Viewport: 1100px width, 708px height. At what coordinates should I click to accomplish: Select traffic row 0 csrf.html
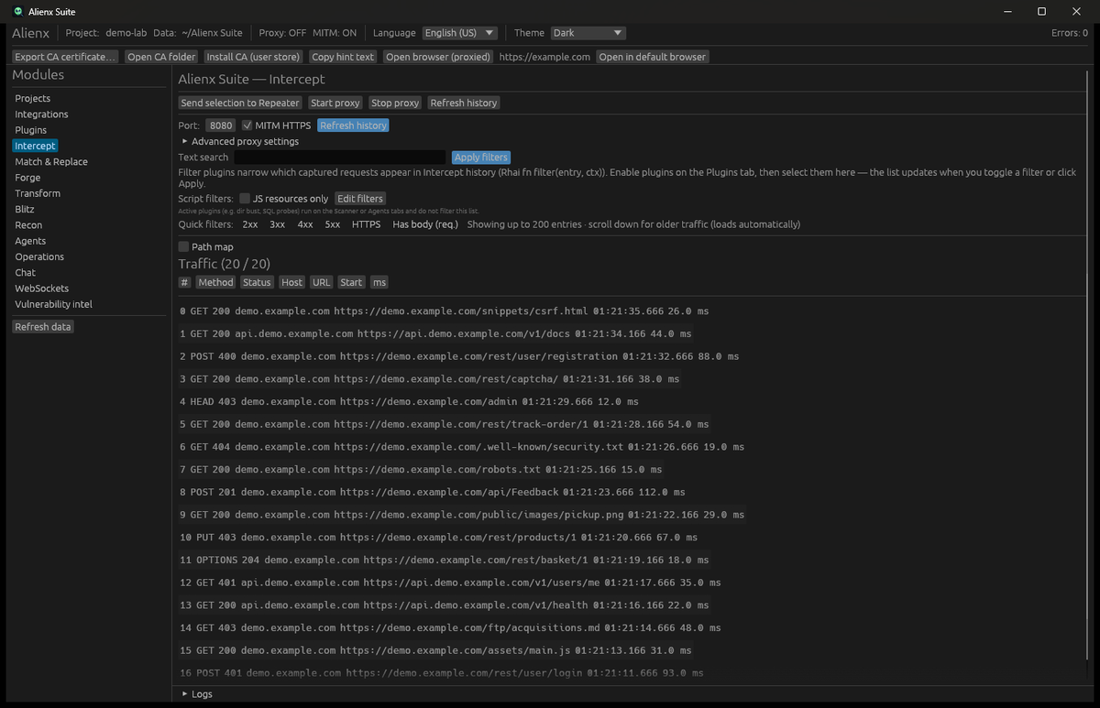click(445, 310)
